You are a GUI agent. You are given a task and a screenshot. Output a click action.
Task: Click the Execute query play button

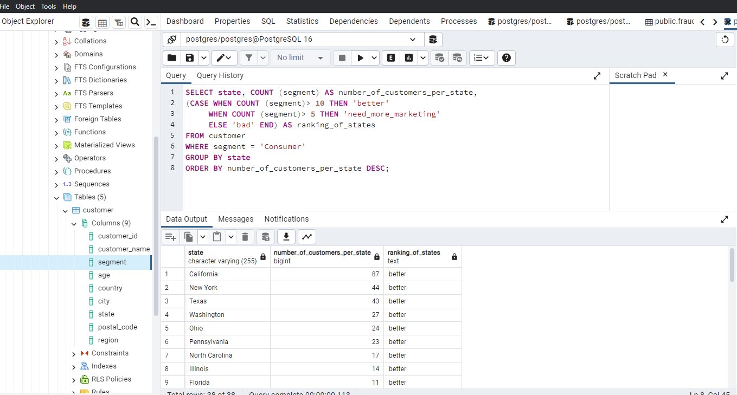click(x=360, y=58)
